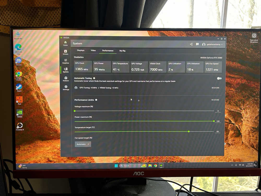The height and width of the screenshot is (196, 261).
Task: Switch to the Video tab
Action: [x=93, y=50]
